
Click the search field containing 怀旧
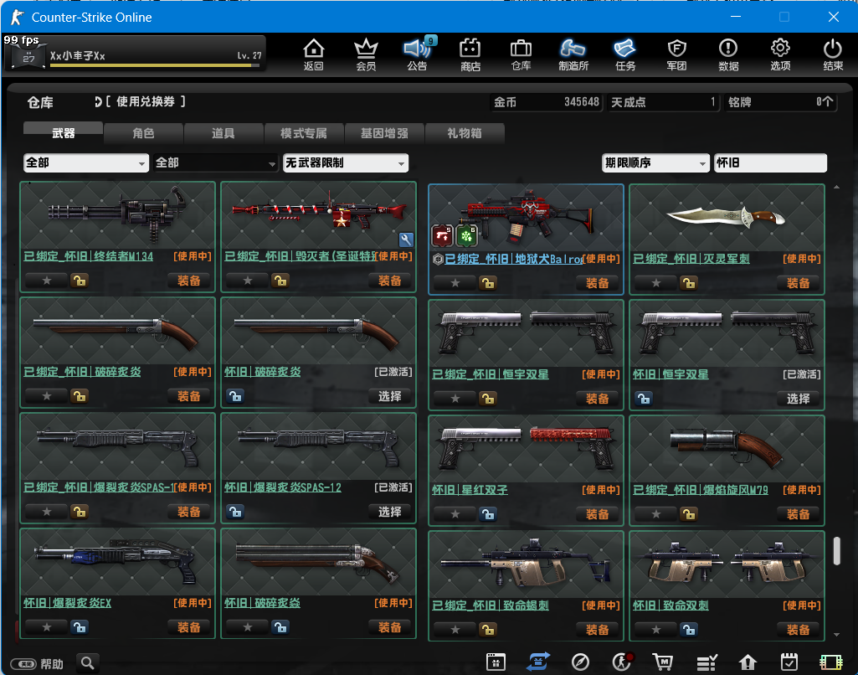tap(770, 162)
